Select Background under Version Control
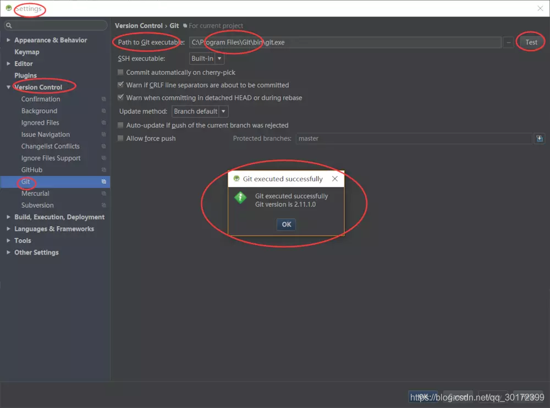550x408 pixels. [x=39, y=111]
